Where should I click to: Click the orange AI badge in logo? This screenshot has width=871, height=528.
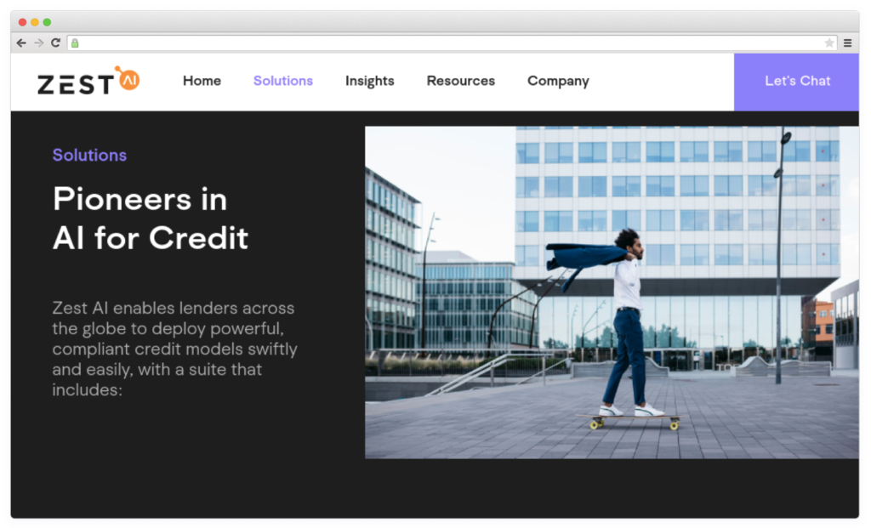click(128, 79)
